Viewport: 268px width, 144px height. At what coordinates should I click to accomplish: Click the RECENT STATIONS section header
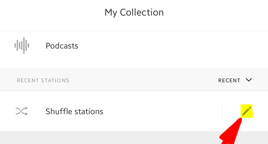(43, 80)
